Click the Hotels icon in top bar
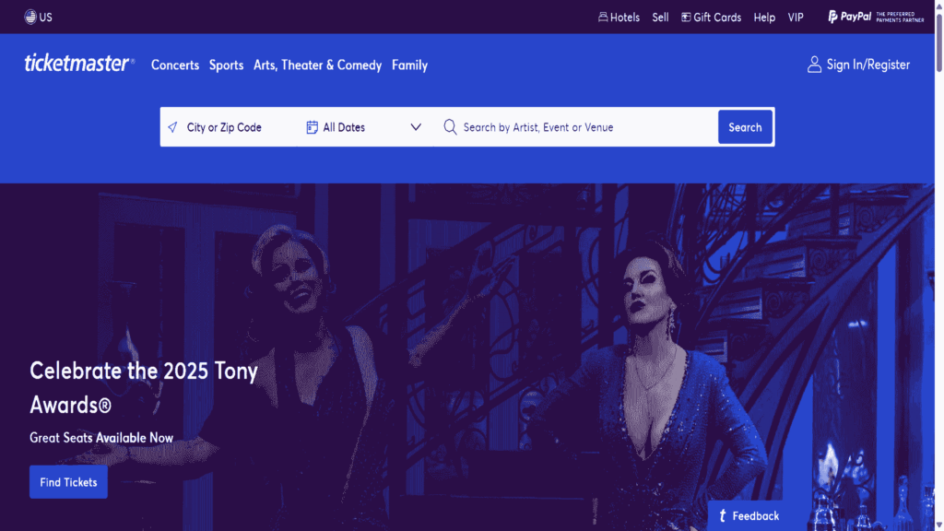 604,17
